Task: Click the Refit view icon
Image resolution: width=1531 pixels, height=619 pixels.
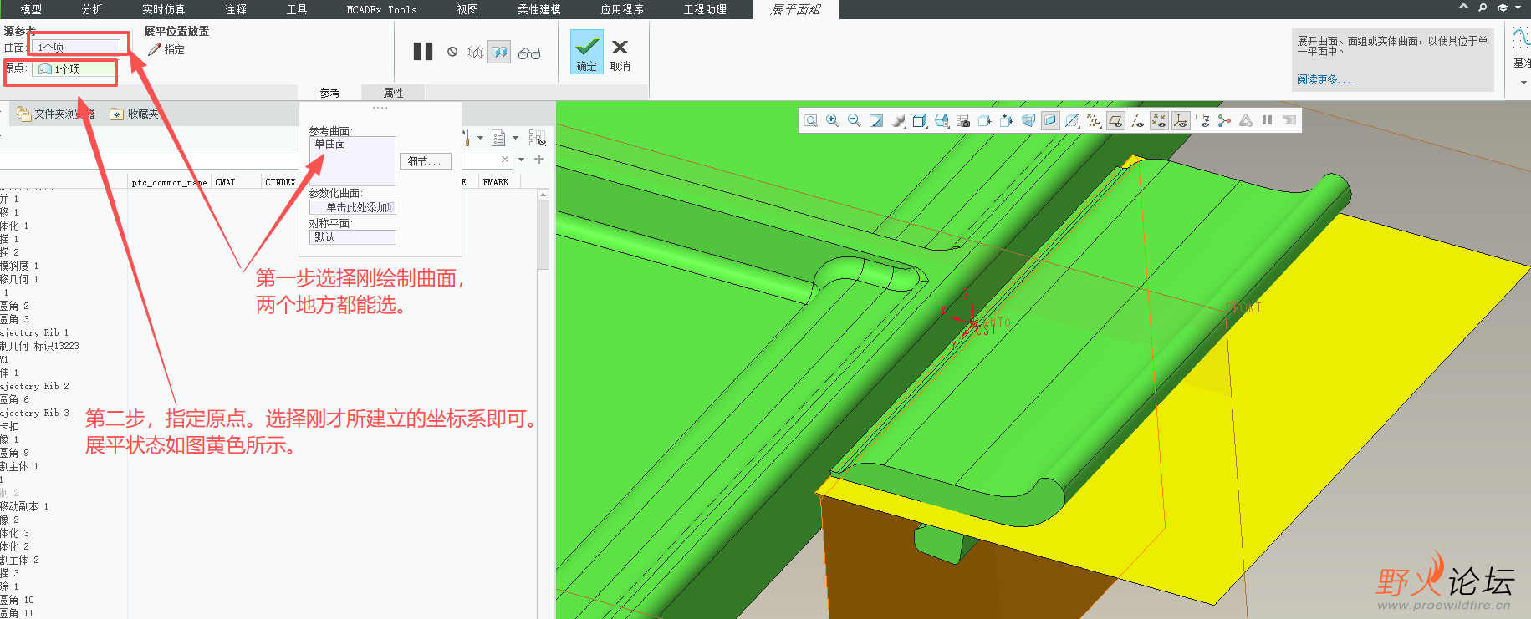Action: [x=811, y=120]
